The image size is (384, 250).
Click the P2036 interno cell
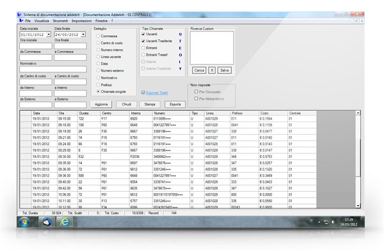141,157
